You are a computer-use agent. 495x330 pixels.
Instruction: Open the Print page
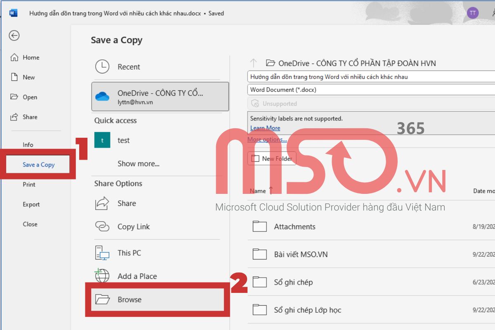click(x=29, y=184)
